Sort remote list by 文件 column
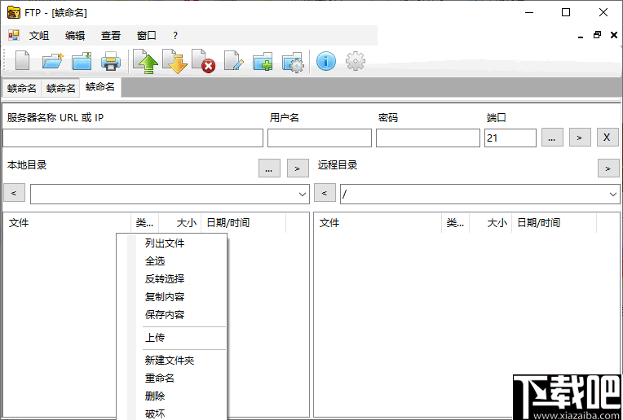Screen dimensions: 623x420 [378, 223]
